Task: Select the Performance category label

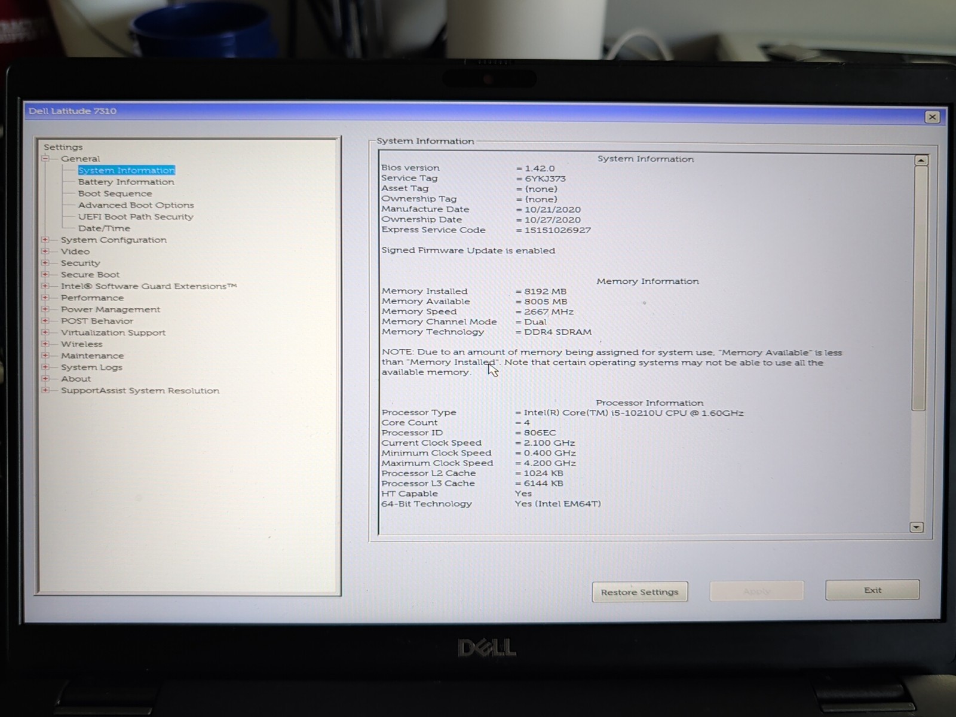Action: tap(92, 298)
